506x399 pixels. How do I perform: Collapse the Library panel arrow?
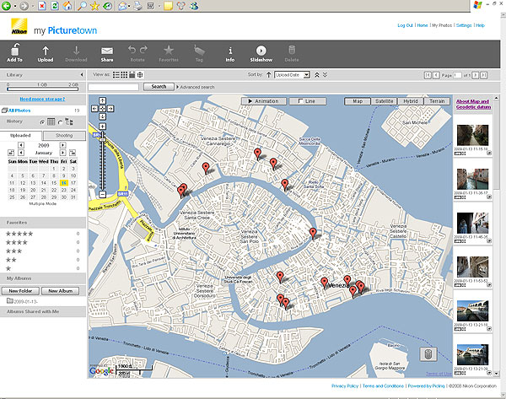(82, 75)
